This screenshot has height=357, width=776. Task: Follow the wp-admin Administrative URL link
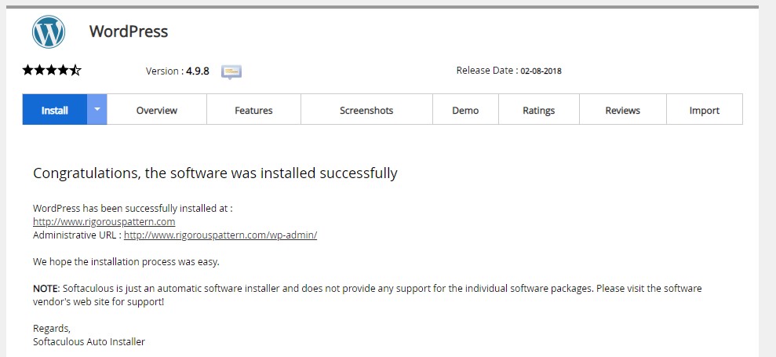point(220,235)
